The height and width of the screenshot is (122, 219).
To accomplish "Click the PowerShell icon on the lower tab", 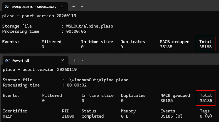I will click(7, 60).
